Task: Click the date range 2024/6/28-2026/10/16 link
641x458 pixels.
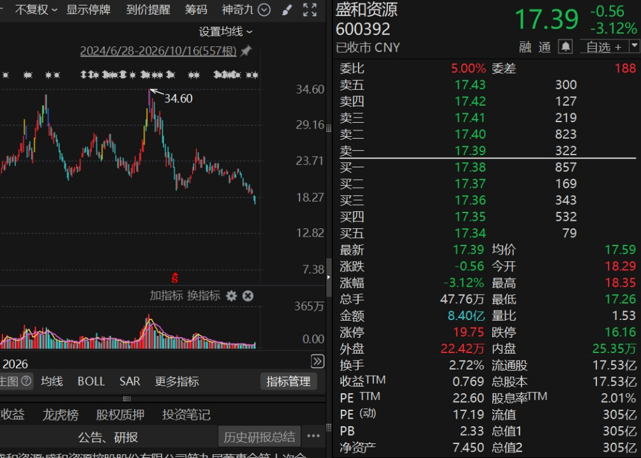Action: pos(158,51)
